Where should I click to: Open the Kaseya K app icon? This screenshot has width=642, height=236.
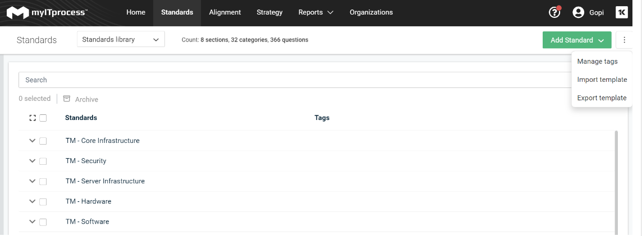(x=622, y=12)
